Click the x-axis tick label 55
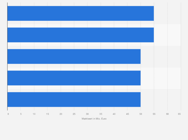Viewport: 188px width, 140px height. (x=154, y=114)
